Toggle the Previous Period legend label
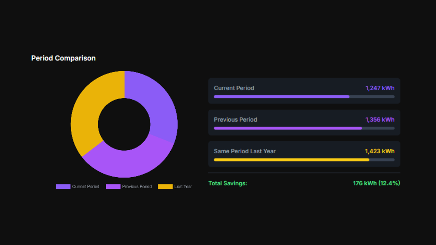The image size is (436, 245). [137, 187]
